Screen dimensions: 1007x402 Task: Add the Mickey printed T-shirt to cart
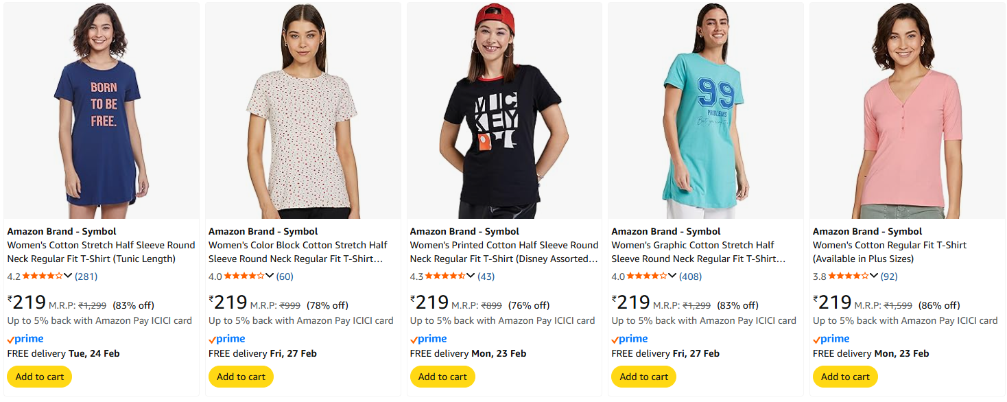[x=442, y=377]
